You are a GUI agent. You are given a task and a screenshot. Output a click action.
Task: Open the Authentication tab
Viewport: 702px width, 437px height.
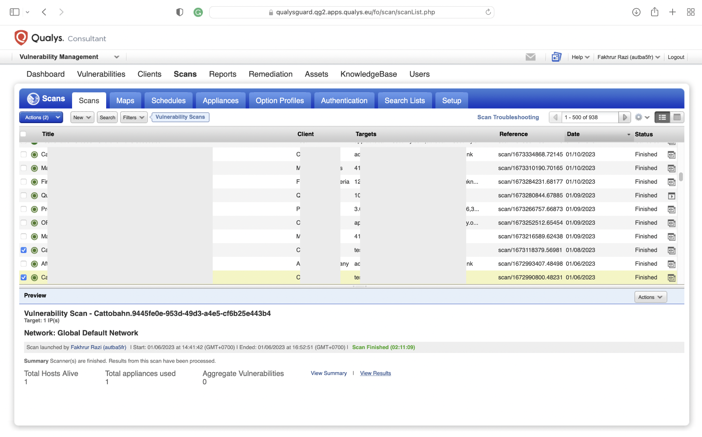click(344, 100)
